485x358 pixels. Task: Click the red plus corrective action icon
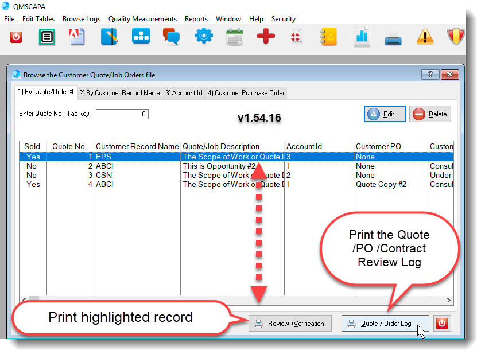click(266, 36)
